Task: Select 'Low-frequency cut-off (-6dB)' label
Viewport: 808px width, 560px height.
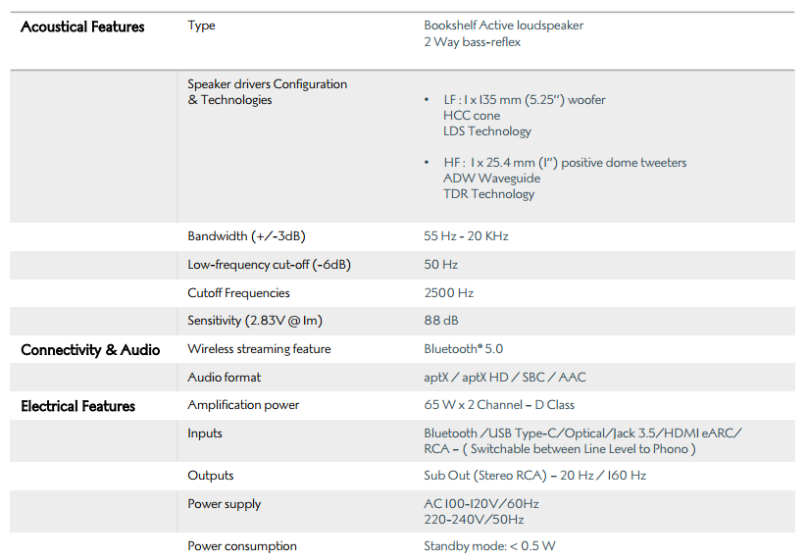Action: pyautogui.click(x=269, y=264)
